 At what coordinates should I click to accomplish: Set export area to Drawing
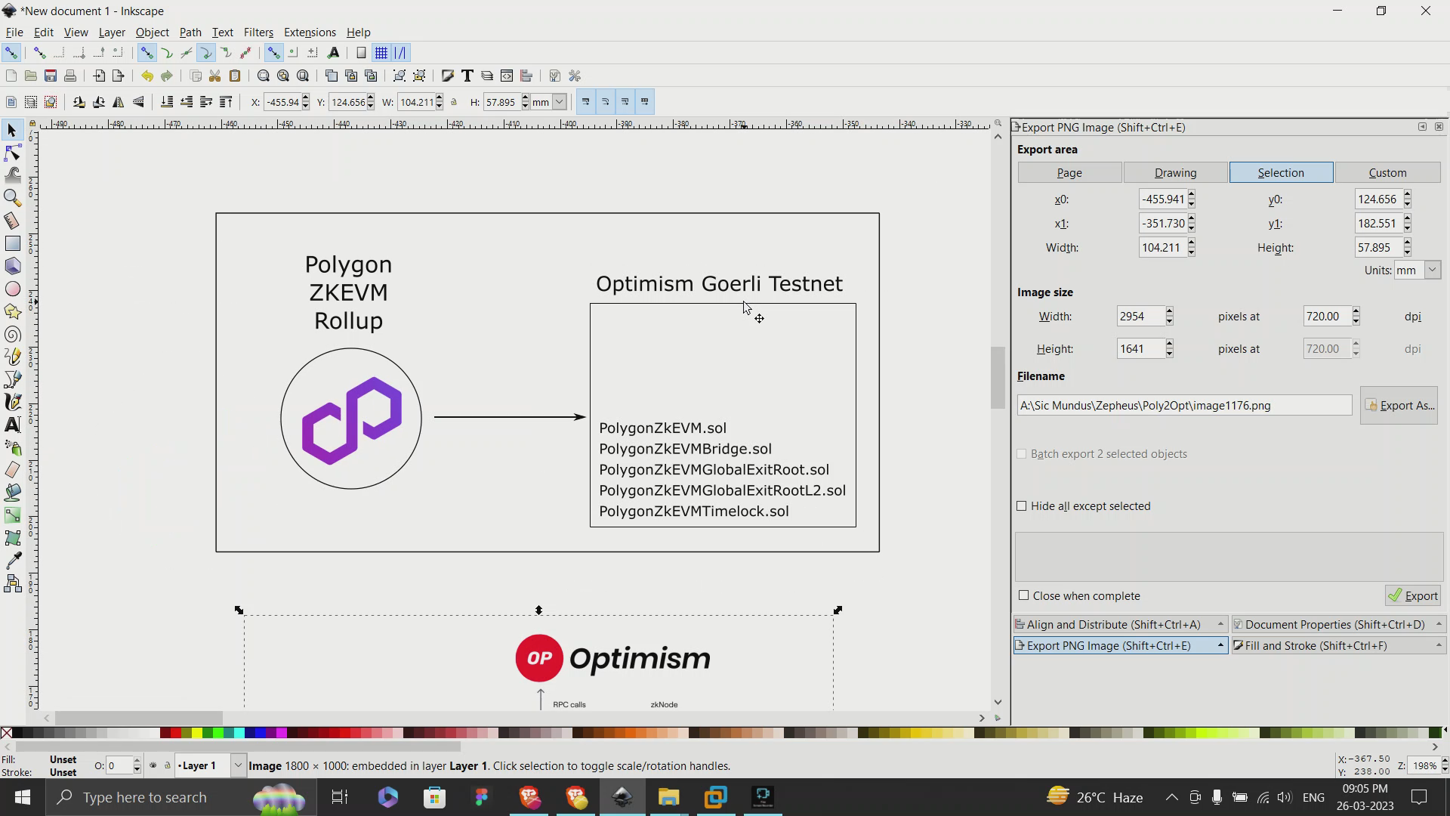[x=1176, y=173]
